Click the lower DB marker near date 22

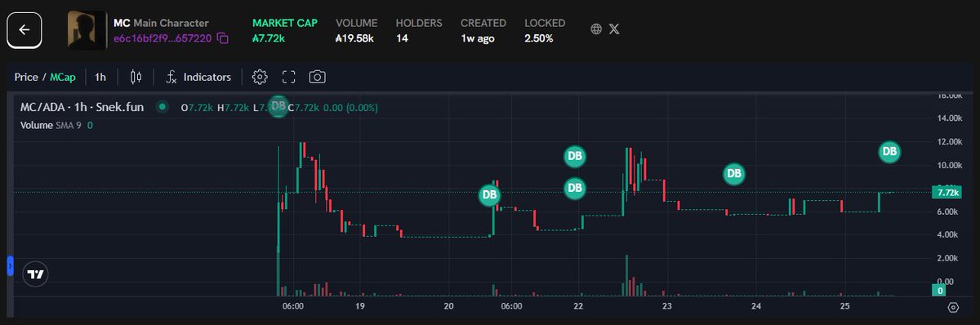(575, 188)
